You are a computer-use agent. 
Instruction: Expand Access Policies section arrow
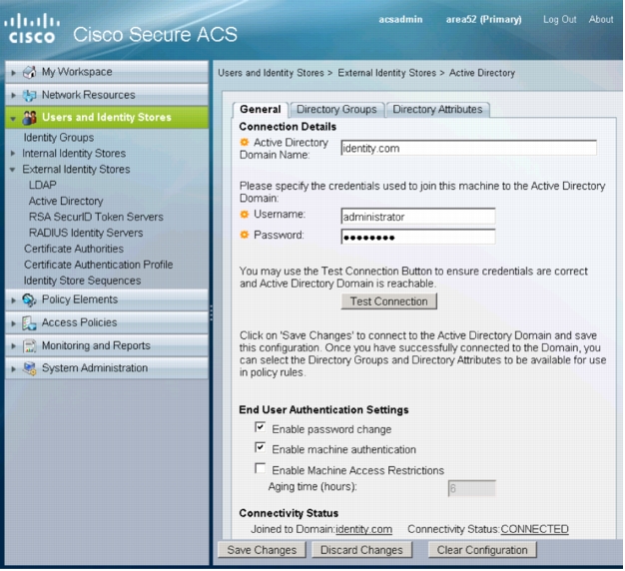13,323
